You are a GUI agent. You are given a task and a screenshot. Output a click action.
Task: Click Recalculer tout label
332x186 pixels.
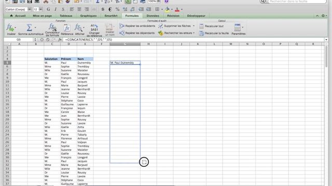214,26
